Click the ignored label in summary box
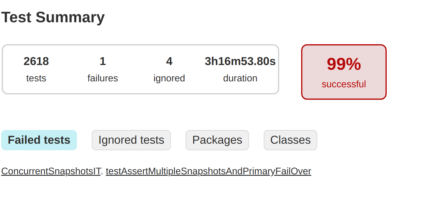The width and height of the screenshot is (436, 209). [x=169, y=78]
